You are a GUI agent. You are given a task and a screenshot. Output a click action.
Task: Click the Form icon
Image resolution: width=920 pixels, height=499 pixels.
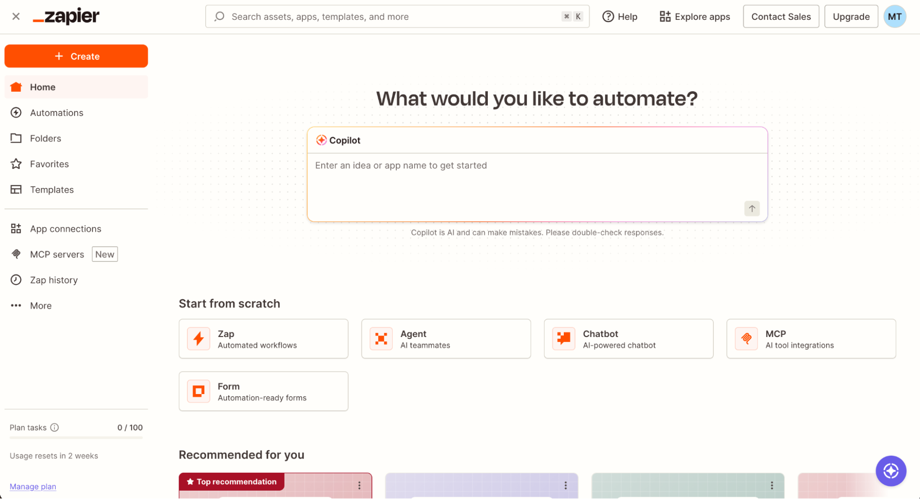[x=199, y=391]
